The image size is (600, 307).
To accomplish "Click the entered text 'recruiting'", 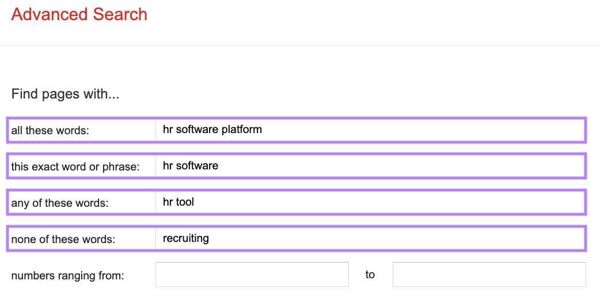I will (x=185, y=238).
